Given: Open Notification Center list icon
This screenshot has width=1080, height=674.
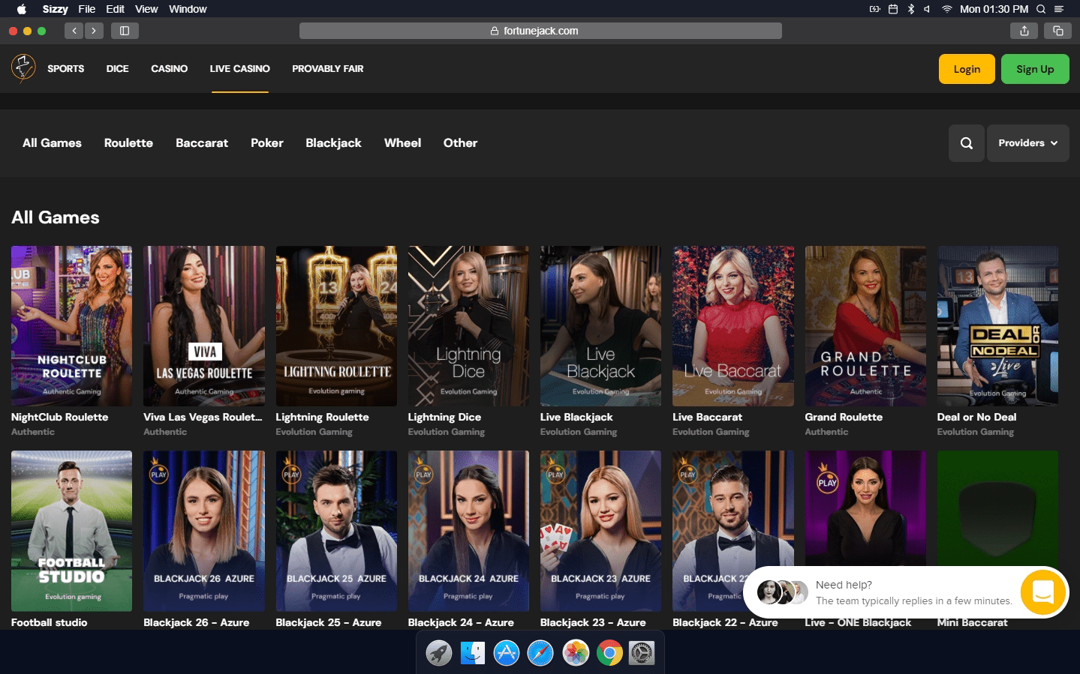Looking at the screenshot, I should (1059, 9).
